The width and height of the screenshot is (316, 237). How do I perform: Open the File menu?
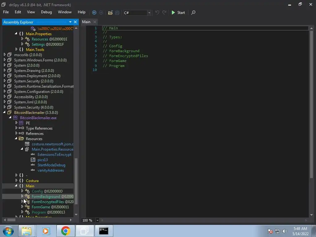[6, 12]
